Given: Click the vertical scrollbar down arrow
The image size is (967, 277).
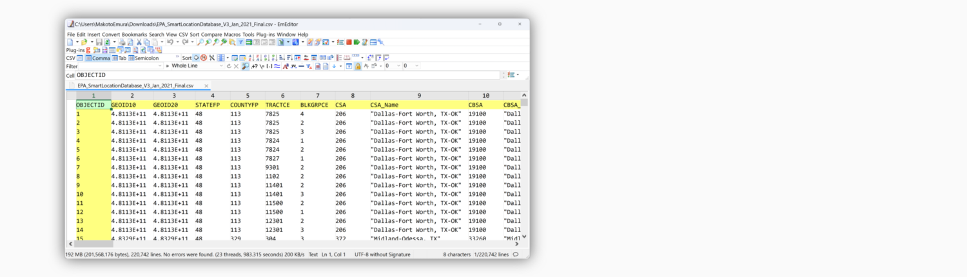Looking at the screenshot, I should [x=524, y=237].
